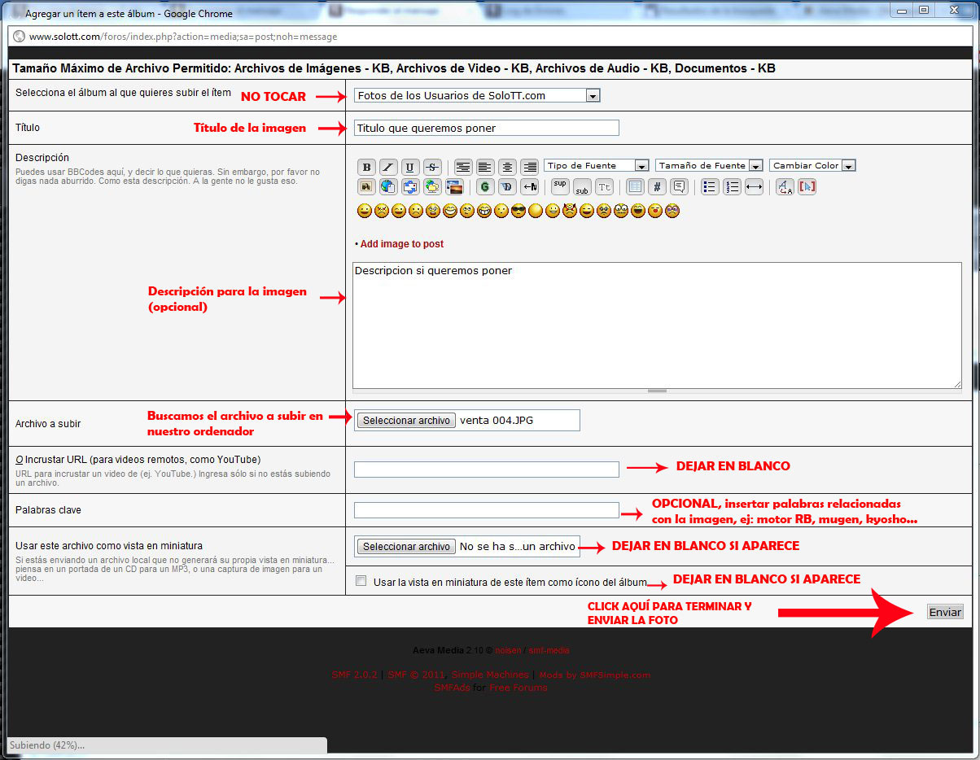Screen dimensions: 980x760
Task: Insert table icon
Action: [635, 186]
